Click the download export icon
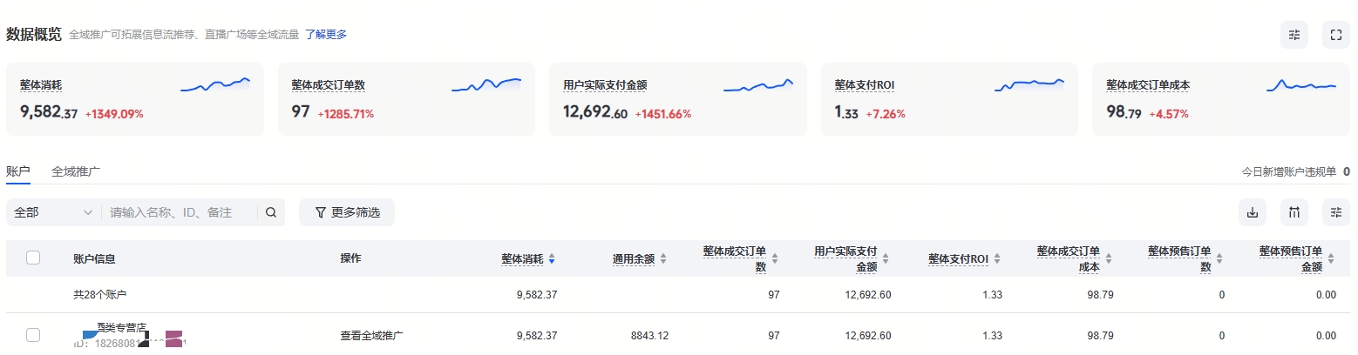1358x355 pixels. coord(1253,212)
